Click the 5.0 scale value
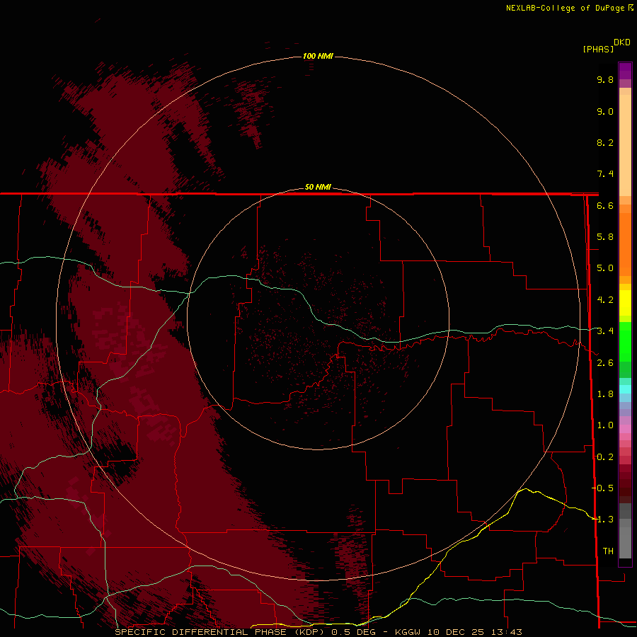637x637 pixels. click(x=605, y=268)
